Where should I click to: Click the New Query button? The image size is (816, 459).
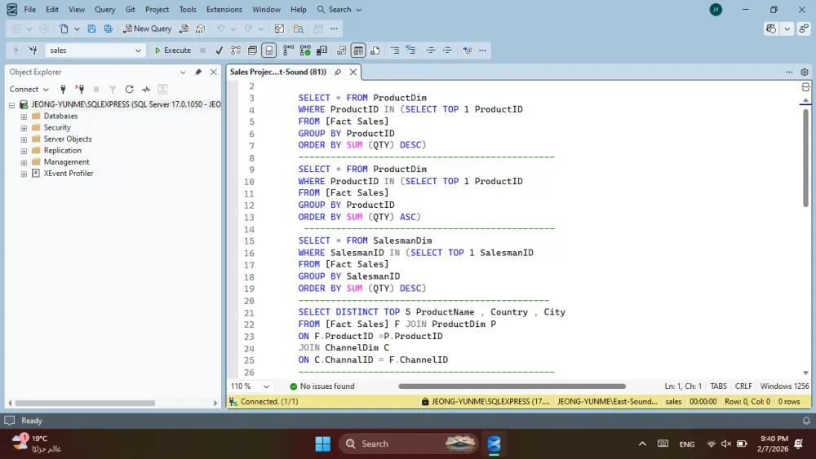147,29
